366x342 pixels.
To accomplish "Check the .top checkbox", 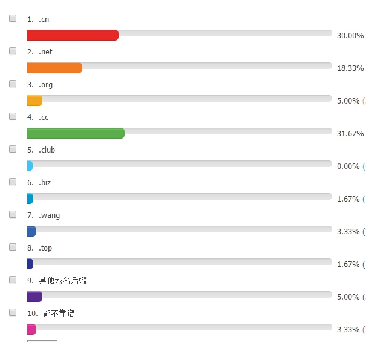I will click(x=13, y=247).
